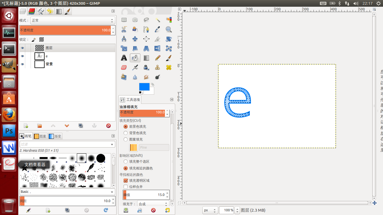Image resolution: width=383 pixels, height=215 pixels.
Task: Reset tool options to default values
Action: (167, 210)
